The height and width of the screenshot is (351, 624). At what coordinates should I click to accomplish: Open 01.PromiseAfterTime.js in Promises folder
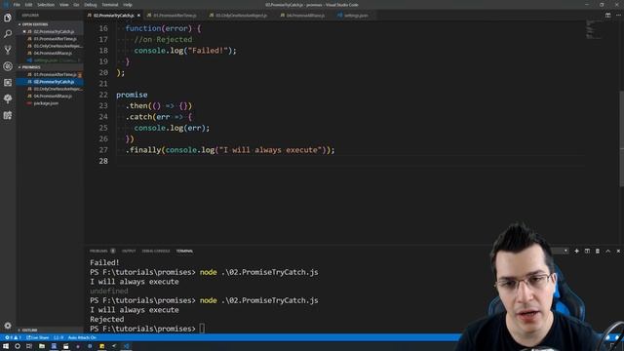point(50,74)
